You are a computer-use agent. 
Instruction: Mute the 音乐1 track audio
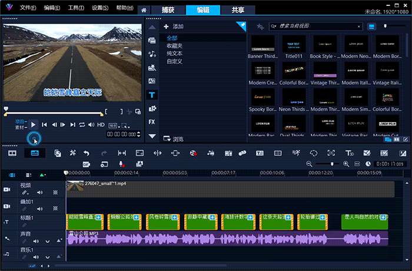click(36, 257)
